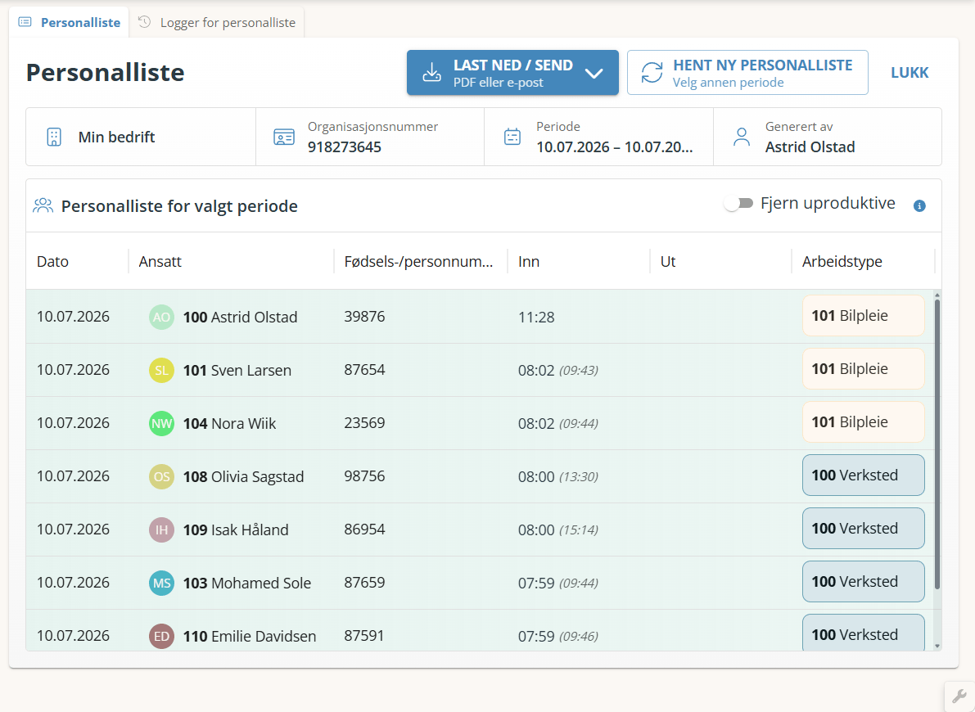Click the Dato column header
This screenshot has height=712, width=975.
(x=52, y=262)
